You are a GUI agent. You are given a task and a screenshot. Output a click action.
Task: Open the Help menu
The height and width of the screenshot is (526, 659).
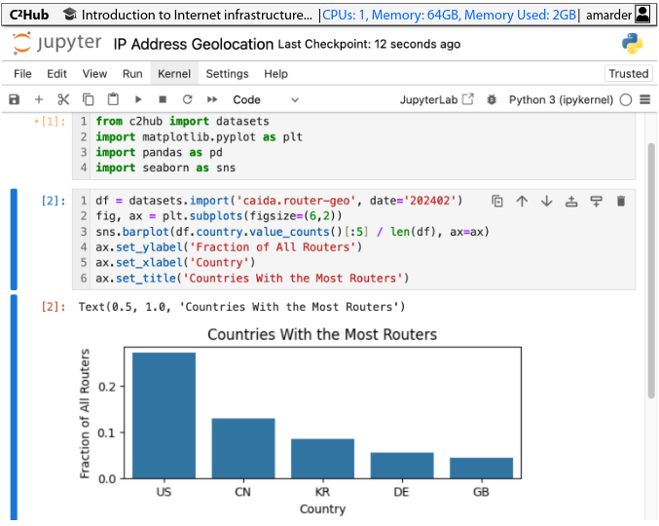275,74
